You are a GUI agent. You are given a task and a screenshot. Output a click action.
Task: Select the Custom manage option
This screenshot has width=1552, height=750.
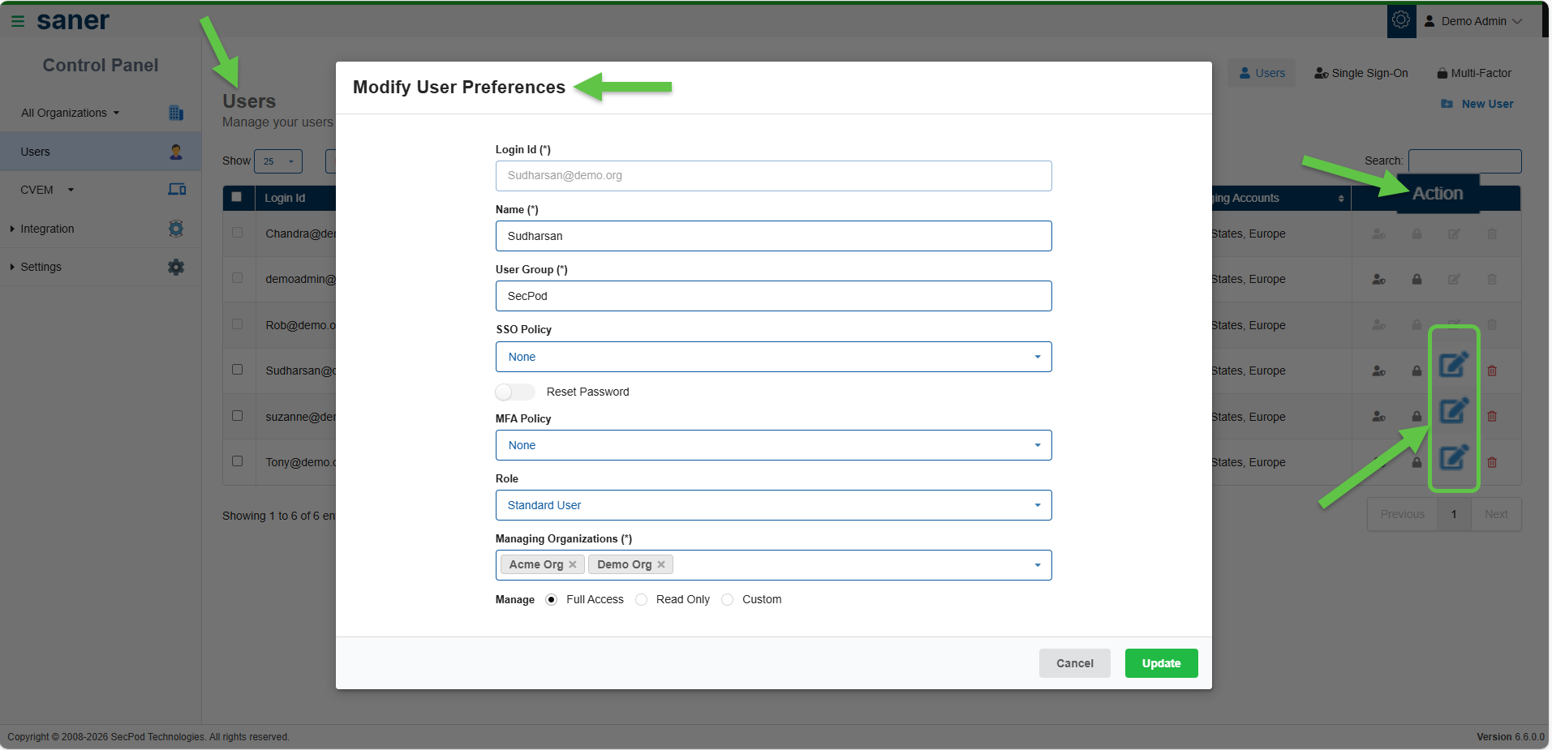(728, 600)
